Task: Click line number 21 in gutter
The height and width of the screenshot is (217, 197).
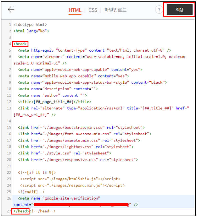Action: (9, 166)
